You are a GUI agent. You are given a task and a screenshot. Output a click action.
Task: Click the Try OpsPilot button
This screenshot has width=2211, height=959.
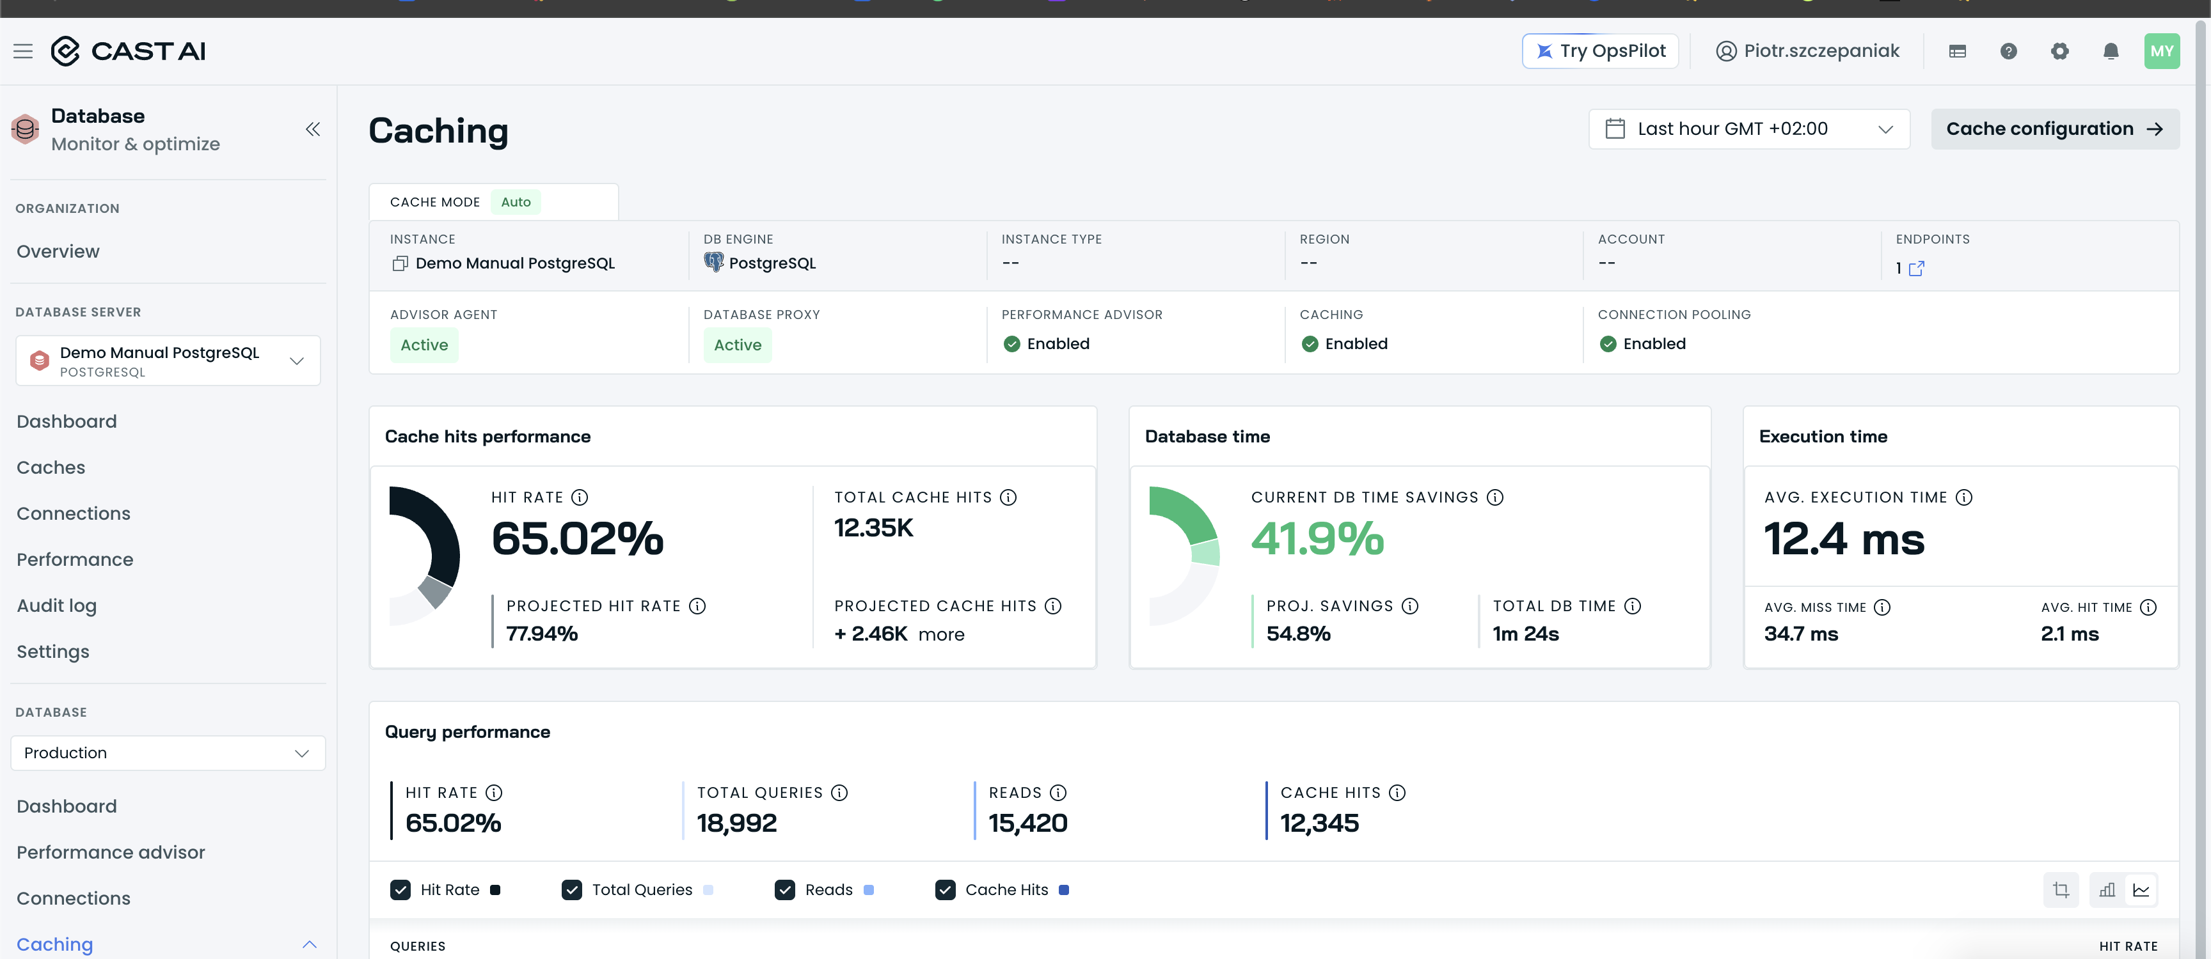tap(1600, 52)
